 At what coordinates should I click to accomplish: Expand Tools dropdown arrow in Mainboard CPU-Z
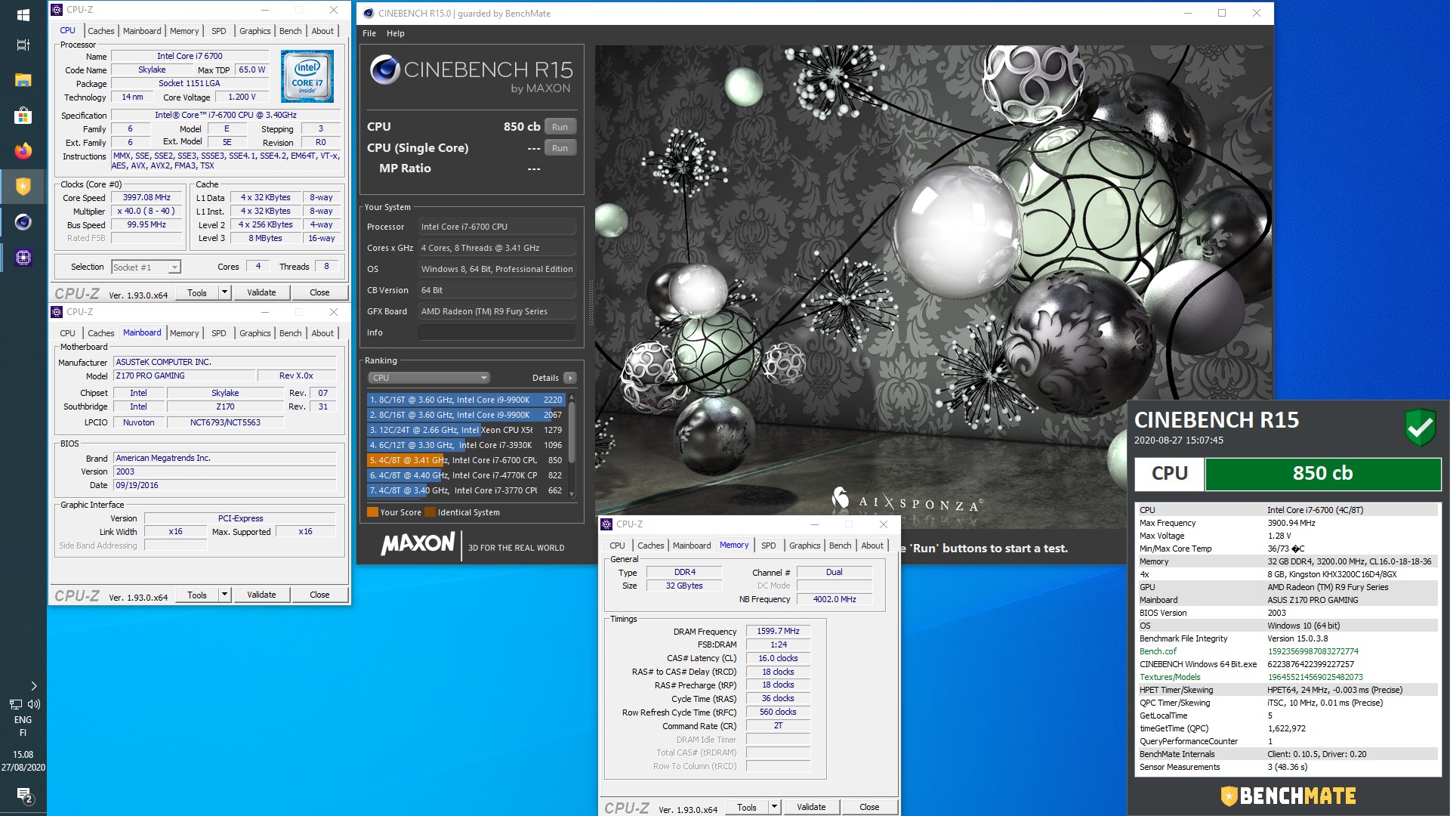click(224, 595)
